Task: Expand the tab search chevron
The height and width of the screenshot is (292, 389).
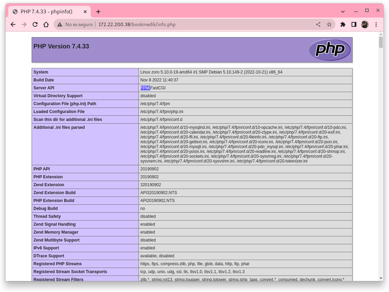Action: tap(343, 11)
